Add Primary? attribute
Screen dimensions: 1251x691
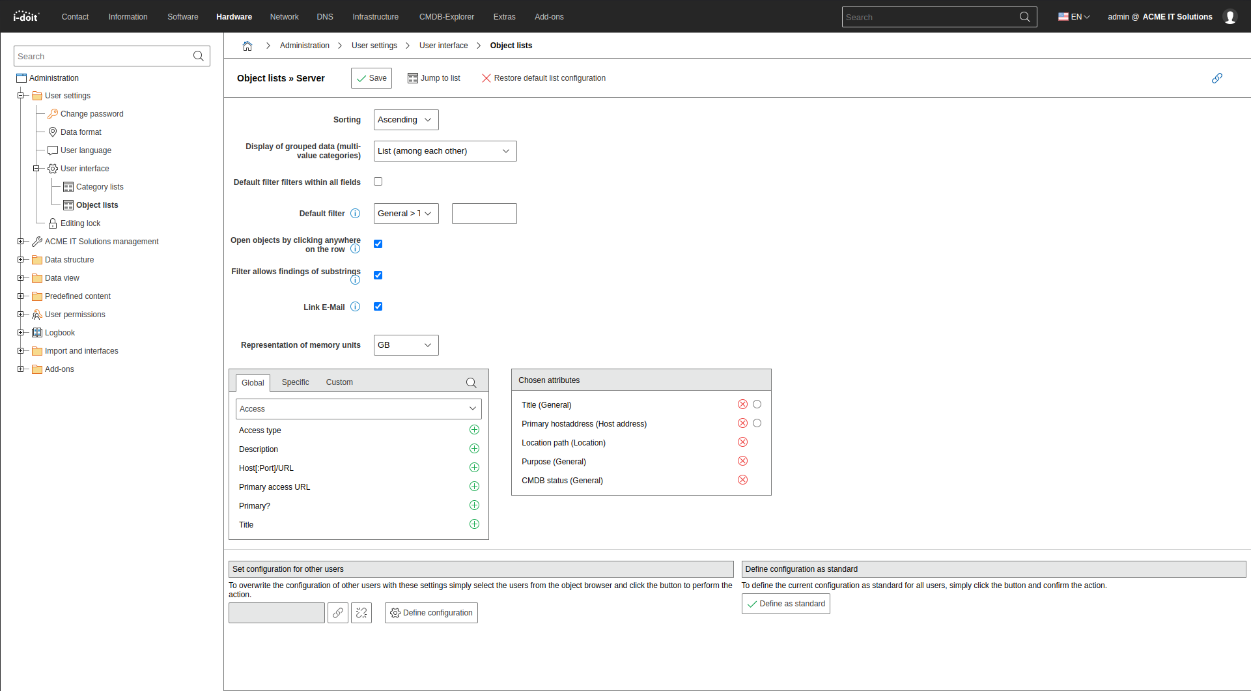(x=474, y=505)
